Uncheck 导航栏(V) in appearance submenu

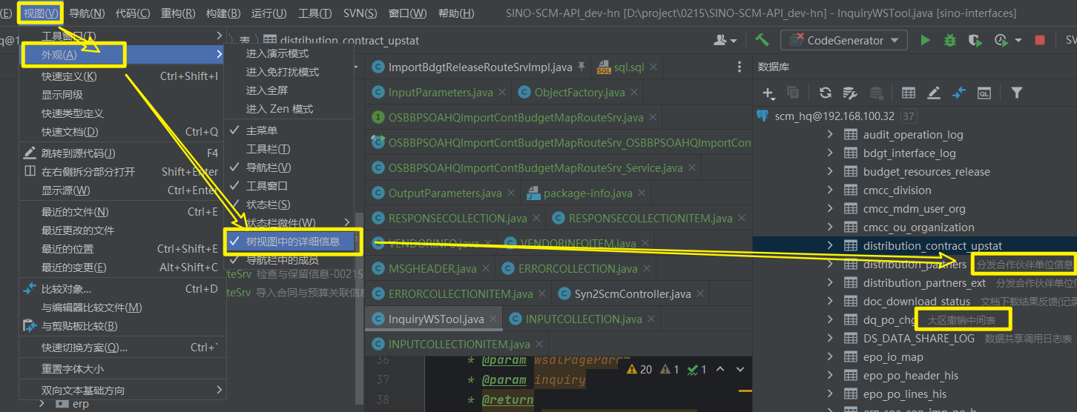269,167
